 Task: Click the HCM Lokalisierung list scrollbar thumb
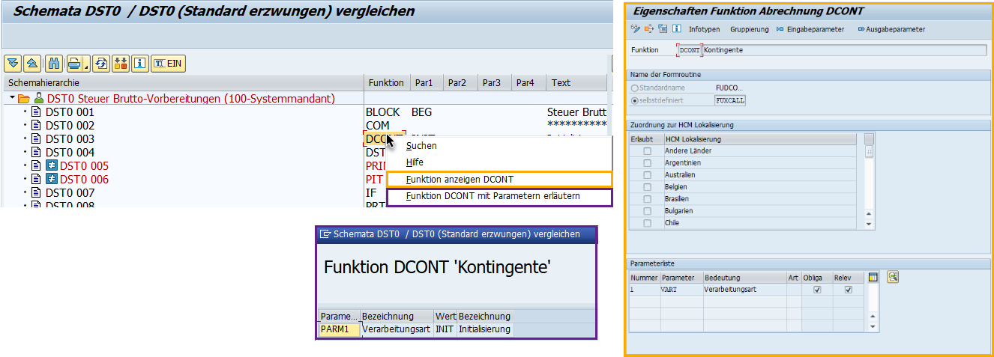[x=869, y=151]
